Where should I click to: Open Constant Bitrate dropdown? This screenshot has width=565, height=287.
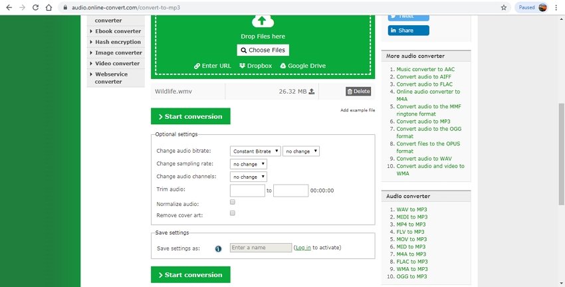tap(255, 151)
